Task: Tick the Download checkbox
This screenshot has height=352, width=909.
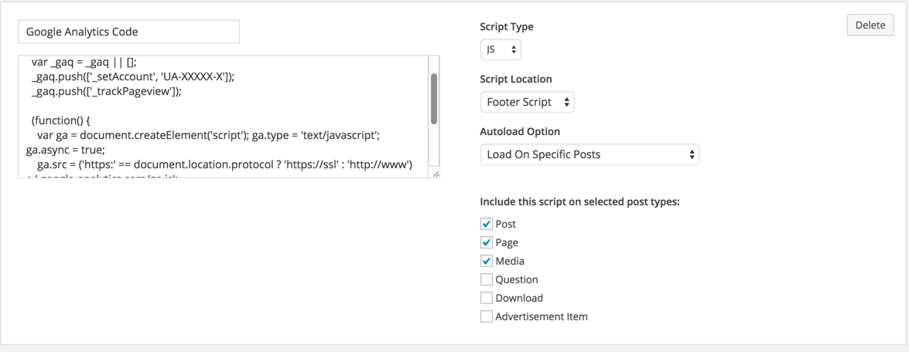Action: [487, 298]
